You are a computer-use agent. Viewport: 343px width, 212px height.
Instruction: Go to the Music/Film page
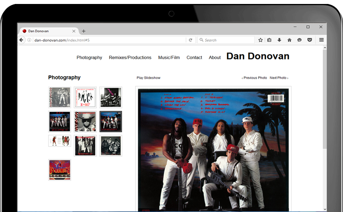(x=169, y=58)
